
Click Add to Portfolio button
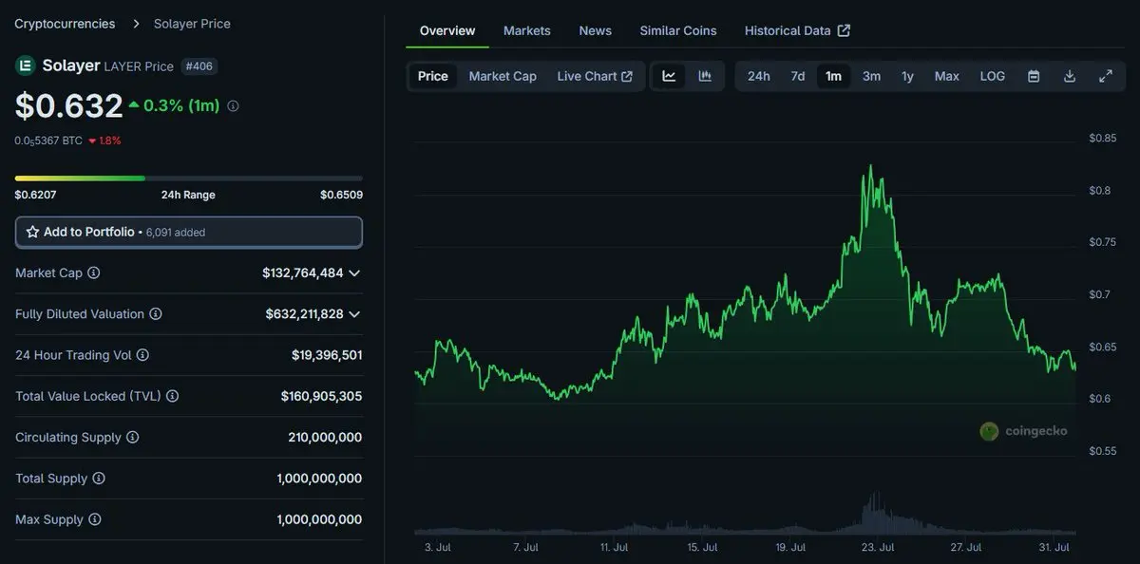click(189, 232)
